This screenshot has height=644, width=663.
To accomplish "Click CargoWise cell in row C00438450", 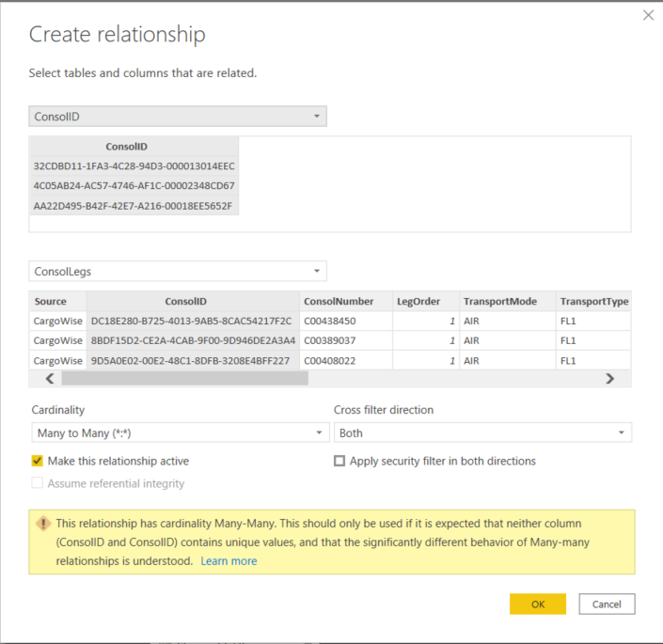I will click(58, 322).
